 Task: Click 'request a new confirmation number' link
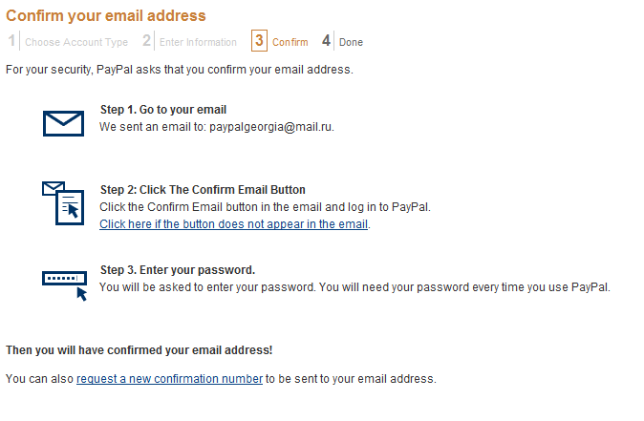(x=169, y=379)
